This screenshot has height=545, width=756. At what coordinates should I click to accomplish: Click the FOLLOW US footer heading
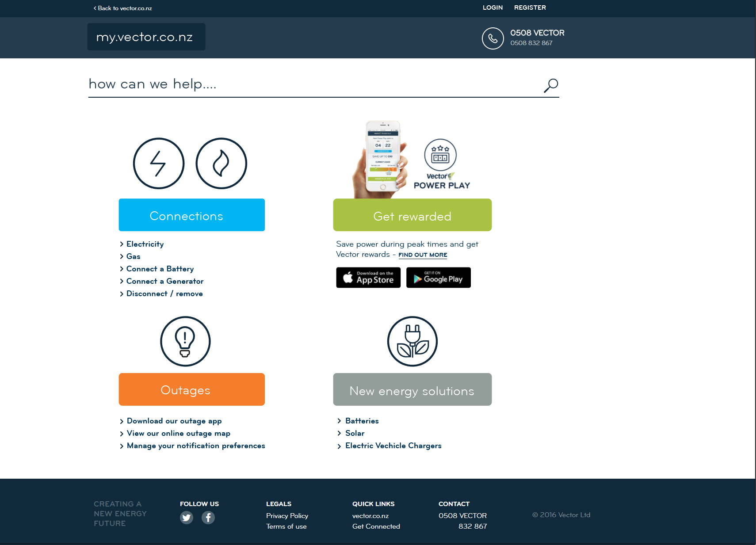coord(199,504)
